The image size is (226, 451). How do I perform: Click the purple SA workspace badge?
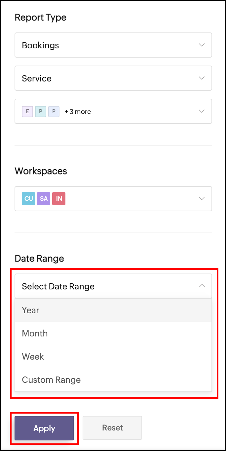[x=44, y=199]
